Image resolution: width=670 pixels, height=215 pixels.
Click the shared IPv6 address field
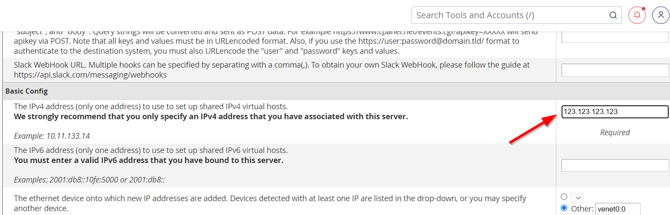[x=615, y=165]
